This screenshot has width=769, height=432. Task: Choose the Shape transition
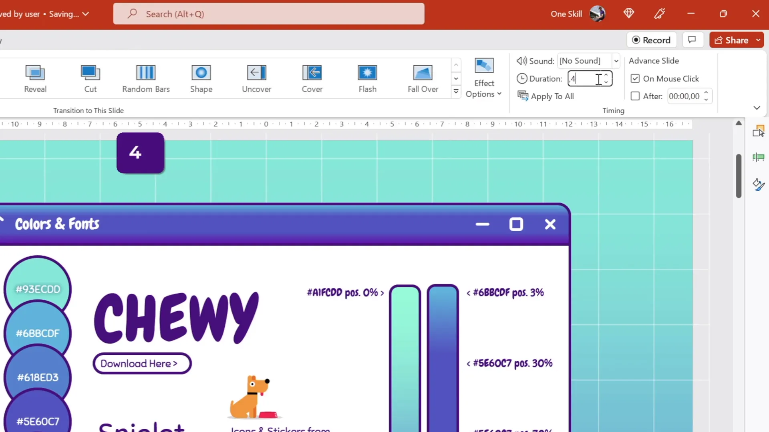pos(201,79)
